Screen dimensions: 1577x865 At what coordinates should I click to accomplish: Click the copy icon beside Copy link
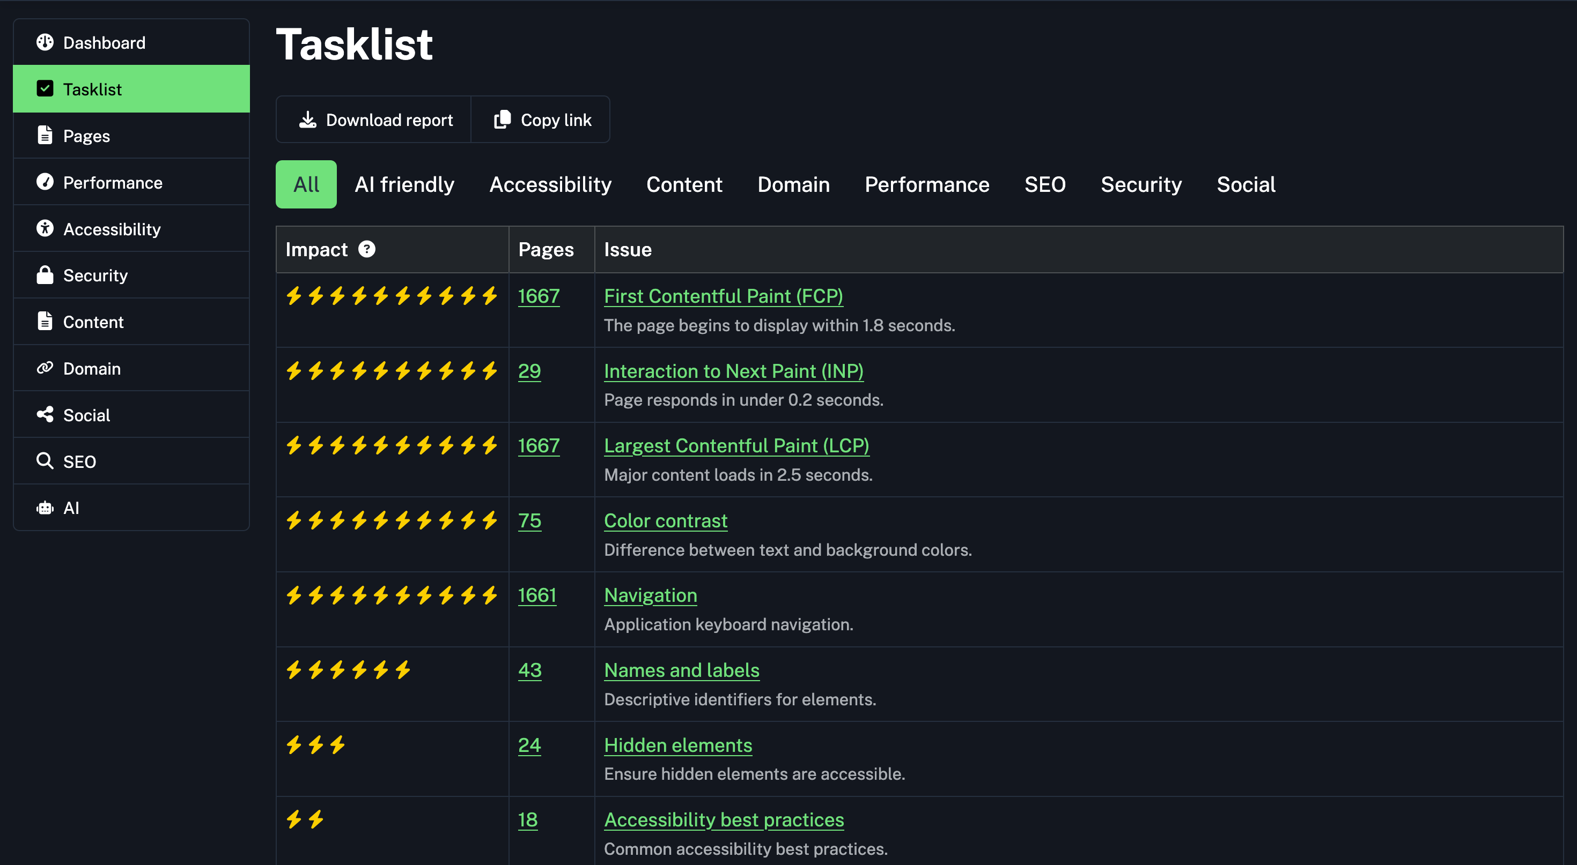tap(503, 120)
